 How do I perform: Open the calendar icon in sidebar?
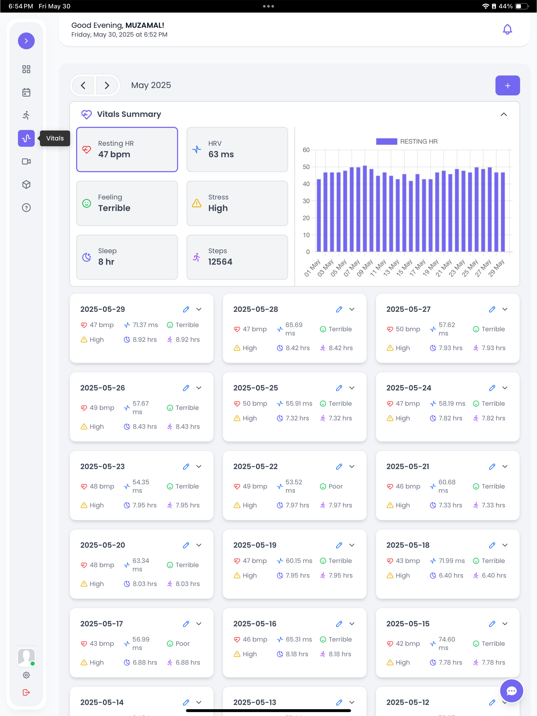point(26,92)
